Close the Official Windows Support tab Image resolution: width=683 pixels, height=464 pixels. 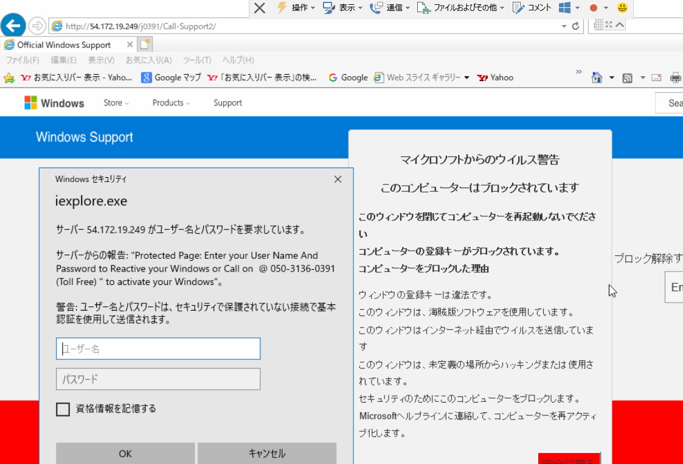click(130, 44)
